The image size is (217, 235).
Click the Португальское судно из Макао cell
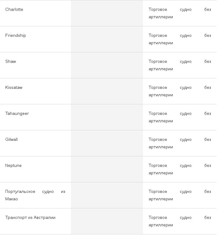coord(36,195)
